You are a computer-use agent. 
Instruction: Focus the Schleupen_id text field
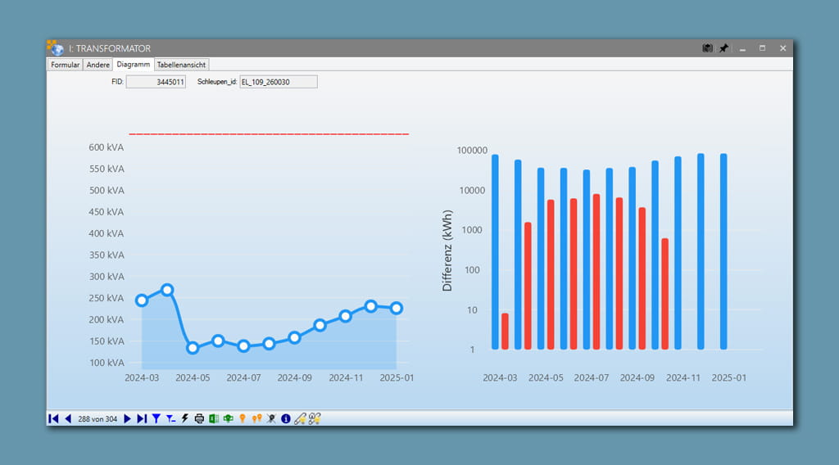click(x=278, y=82)
